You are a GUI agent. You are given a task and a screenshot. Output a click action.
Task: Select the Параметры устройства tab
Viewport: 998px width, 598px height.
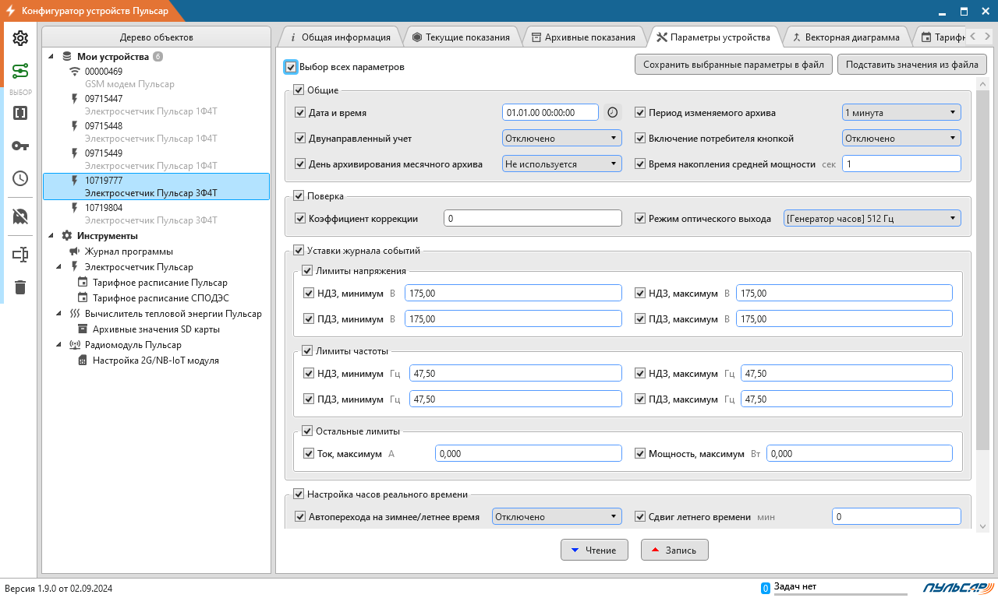tap(713, 37)
